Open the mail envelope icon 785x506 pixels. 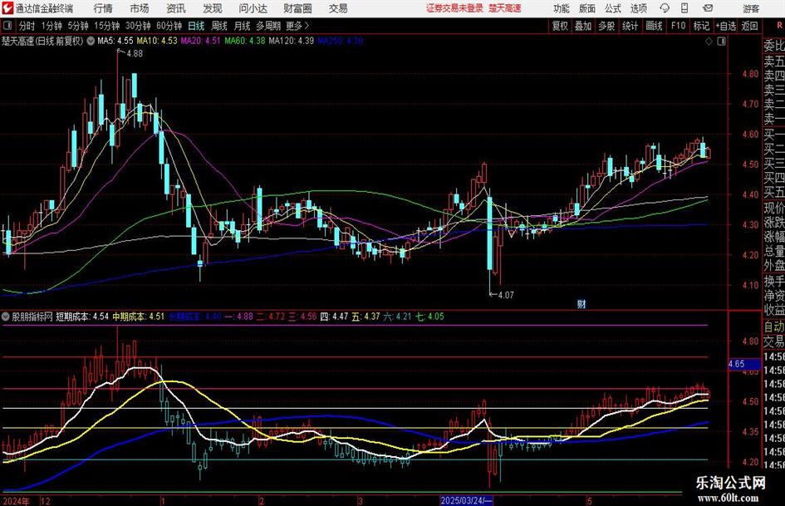tap(708, 8)
